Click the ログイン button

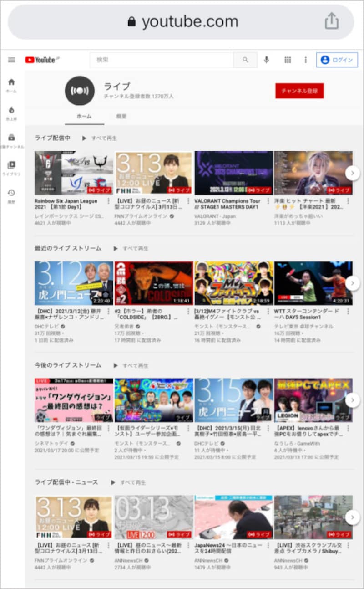(337, 60)
